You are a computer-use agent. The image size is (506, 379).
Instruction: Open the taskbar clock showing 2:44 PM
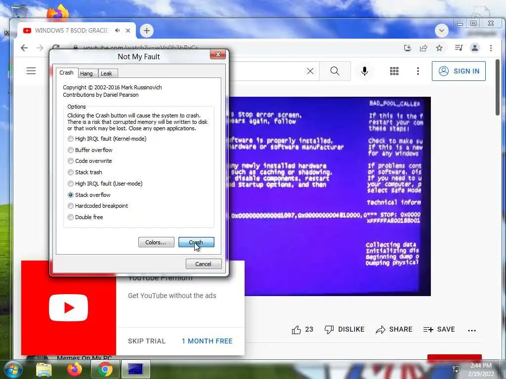coord(481,370)
